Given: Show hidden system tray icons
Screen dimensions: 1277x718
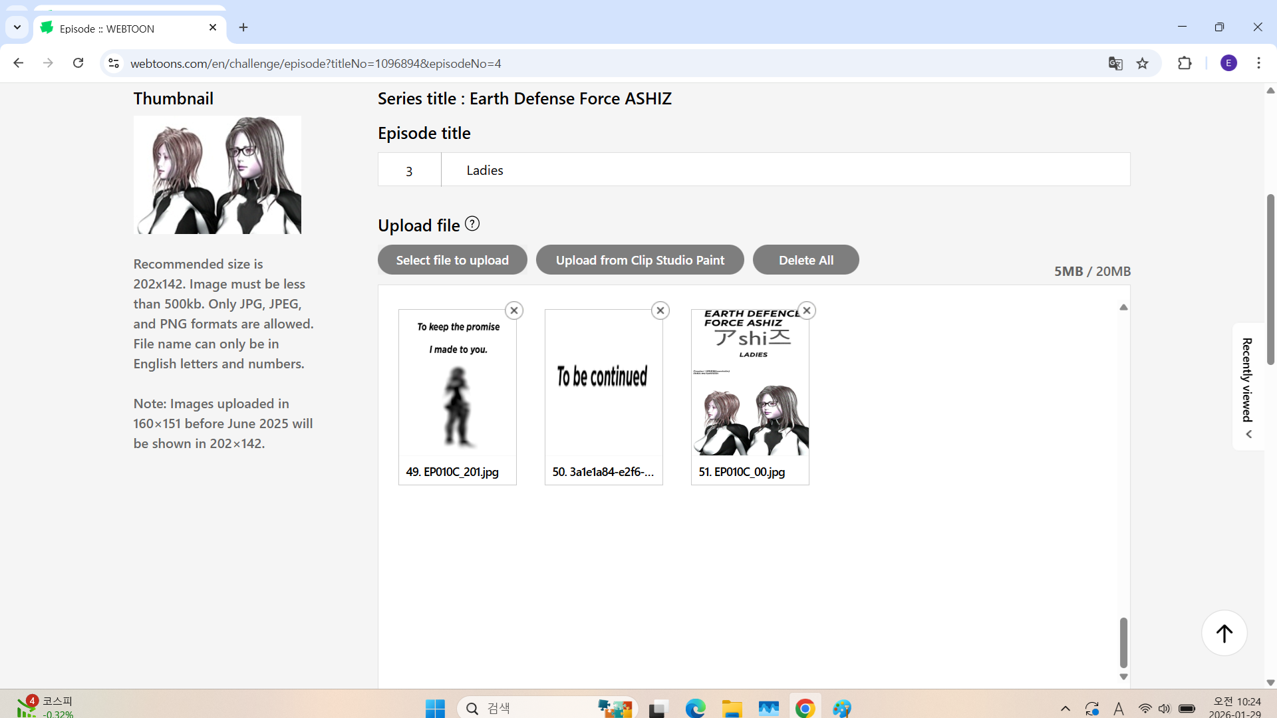Looking at the screenshot, I should 1065,709.
